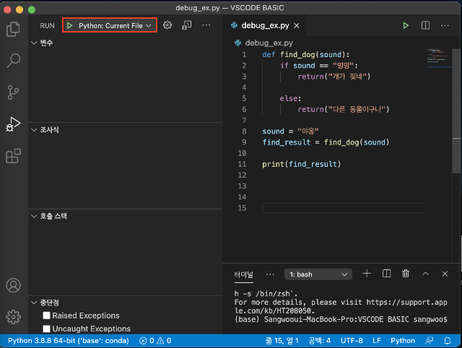Collapse the 조사식 section
462x348 pixels.
(x=34, y=130)
